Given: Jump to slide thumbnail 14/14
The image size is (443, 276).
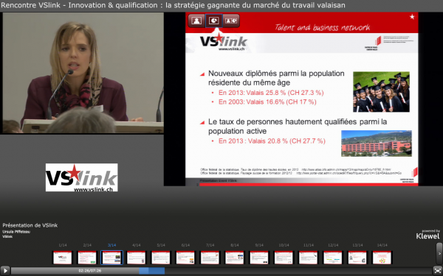Looking at the screenshot, I should tap(382, 258).
